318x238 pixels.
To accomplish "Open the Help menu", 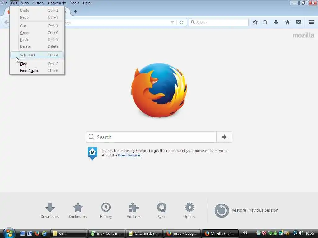I will [x=87, y=3].
